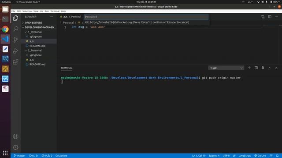Click the Go Live status button
282x158 pixels.
[x=260, y=156]
